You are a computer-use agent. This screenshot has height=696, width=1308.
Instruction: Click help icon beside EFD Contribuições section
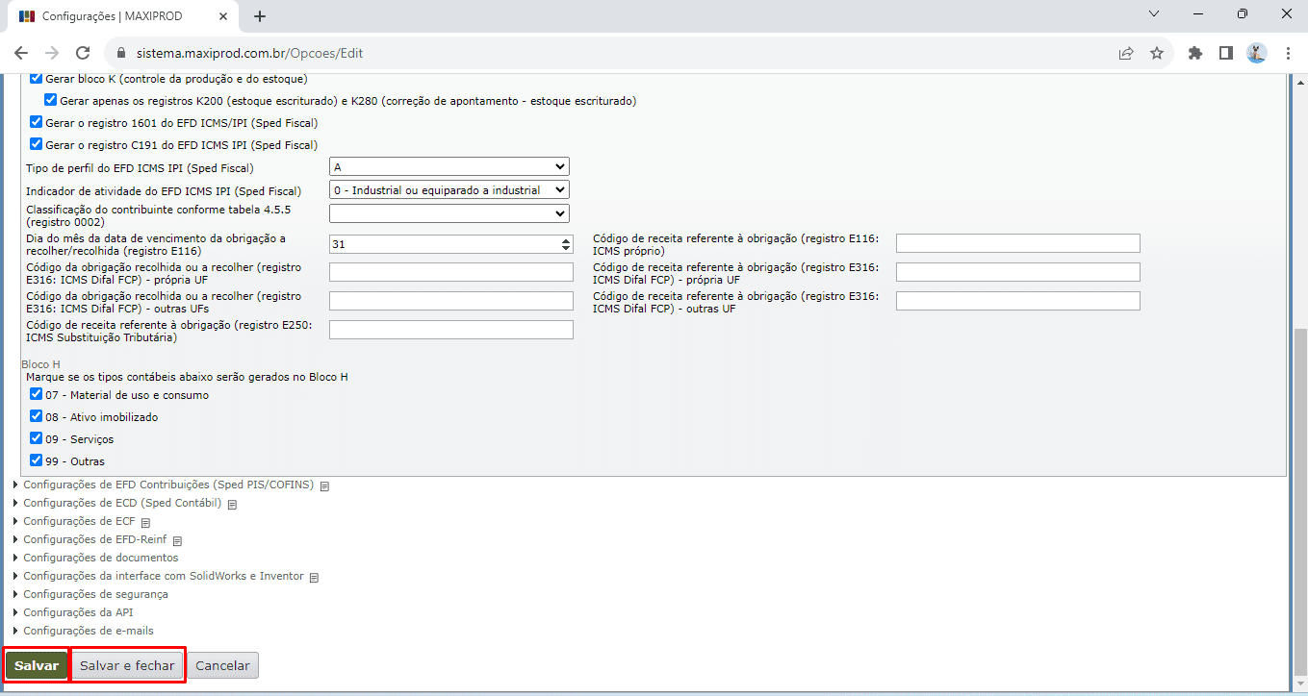325,485
